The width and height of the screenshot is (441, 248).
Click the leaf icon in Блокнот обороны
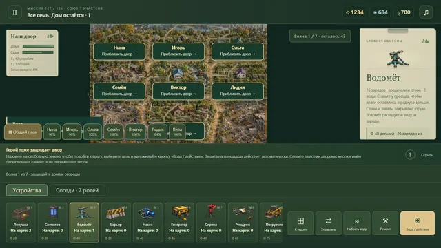click(426, 41)
